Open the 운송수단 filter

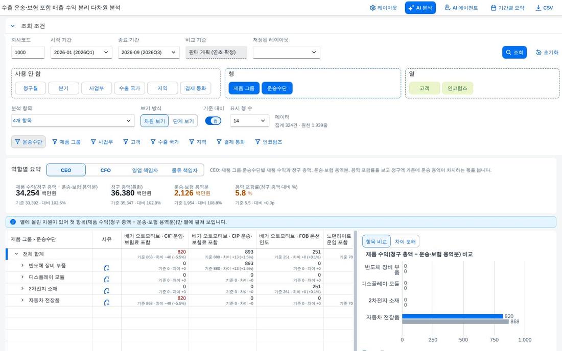click(x=29, y=142)
